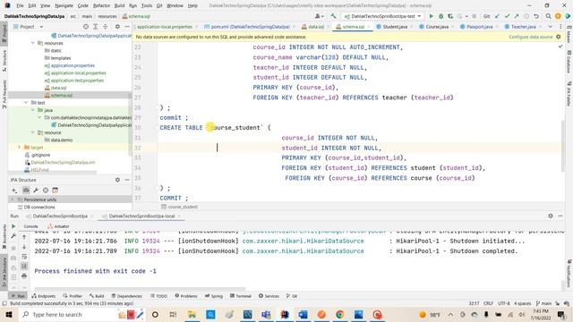
Task: Commit changes with Git checkmark icon
Action: click(x=507, y=16)
